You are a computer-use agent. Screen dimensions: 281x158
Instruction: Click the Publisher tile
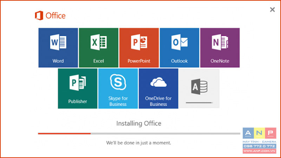tap(78, 88)
